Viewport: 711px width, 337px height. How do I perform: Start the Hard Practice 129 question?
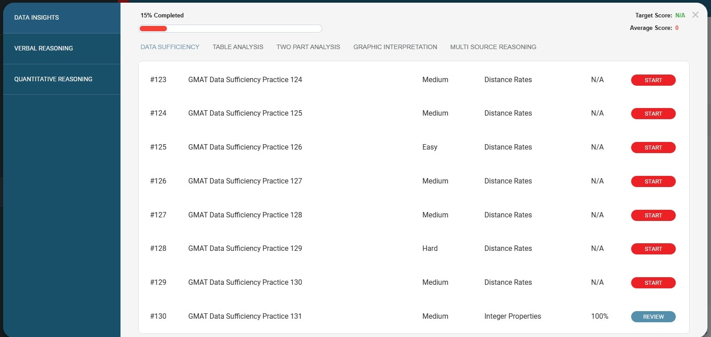point(653,249)
